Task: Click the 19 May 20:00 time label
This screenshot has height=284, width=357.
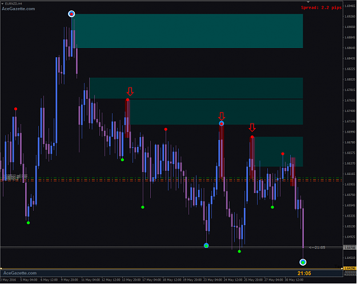Action: click(192, 279)
